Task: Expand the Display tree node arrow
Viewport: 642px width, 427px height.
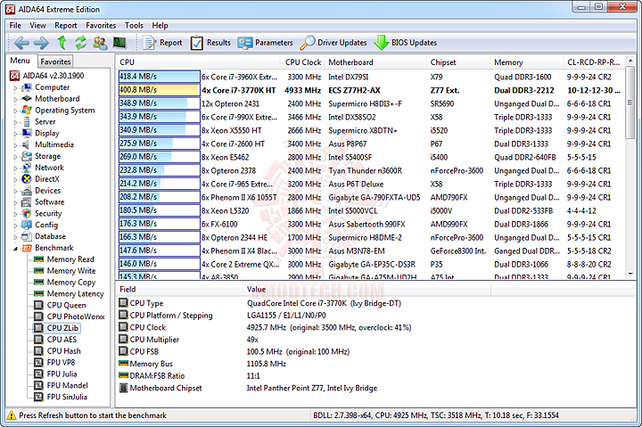Action: click(15, 134)
